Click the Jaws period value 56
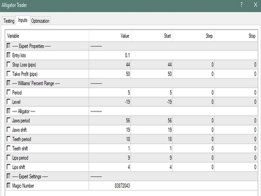 point(110,120)
